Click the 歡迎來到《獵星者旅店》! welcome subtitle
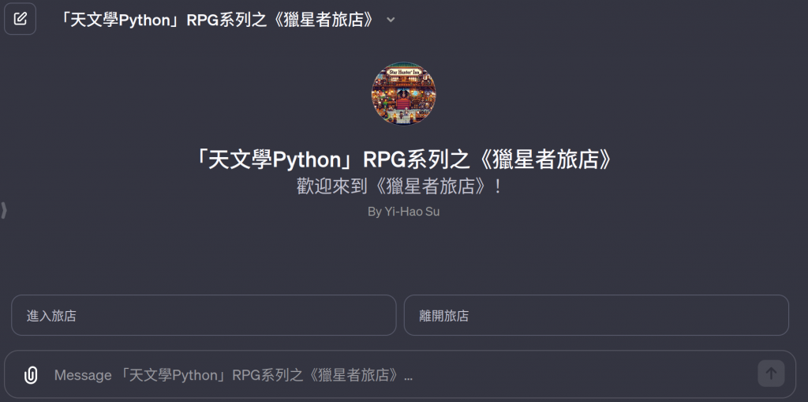 pos(399,187)
